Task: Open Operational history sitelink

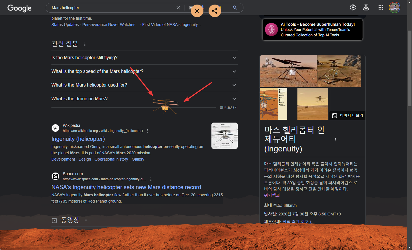Action: click(111, 159)
